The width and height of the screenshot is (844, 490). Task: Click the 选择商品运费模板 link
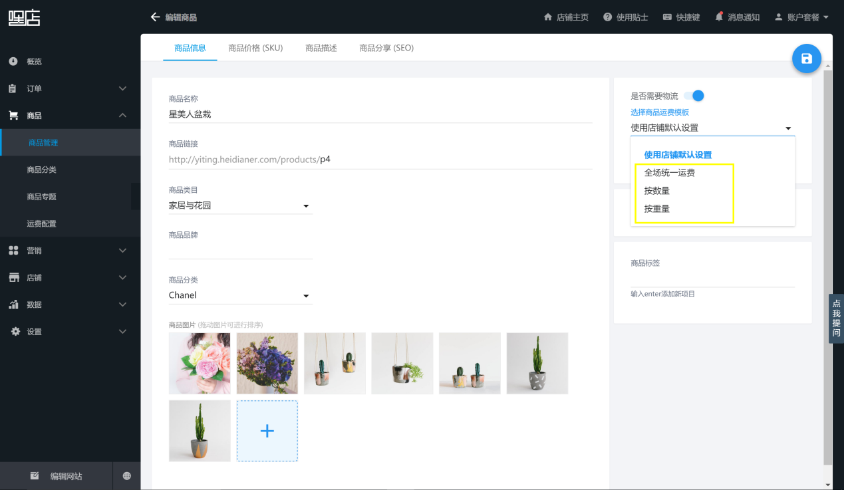[660, 112]
